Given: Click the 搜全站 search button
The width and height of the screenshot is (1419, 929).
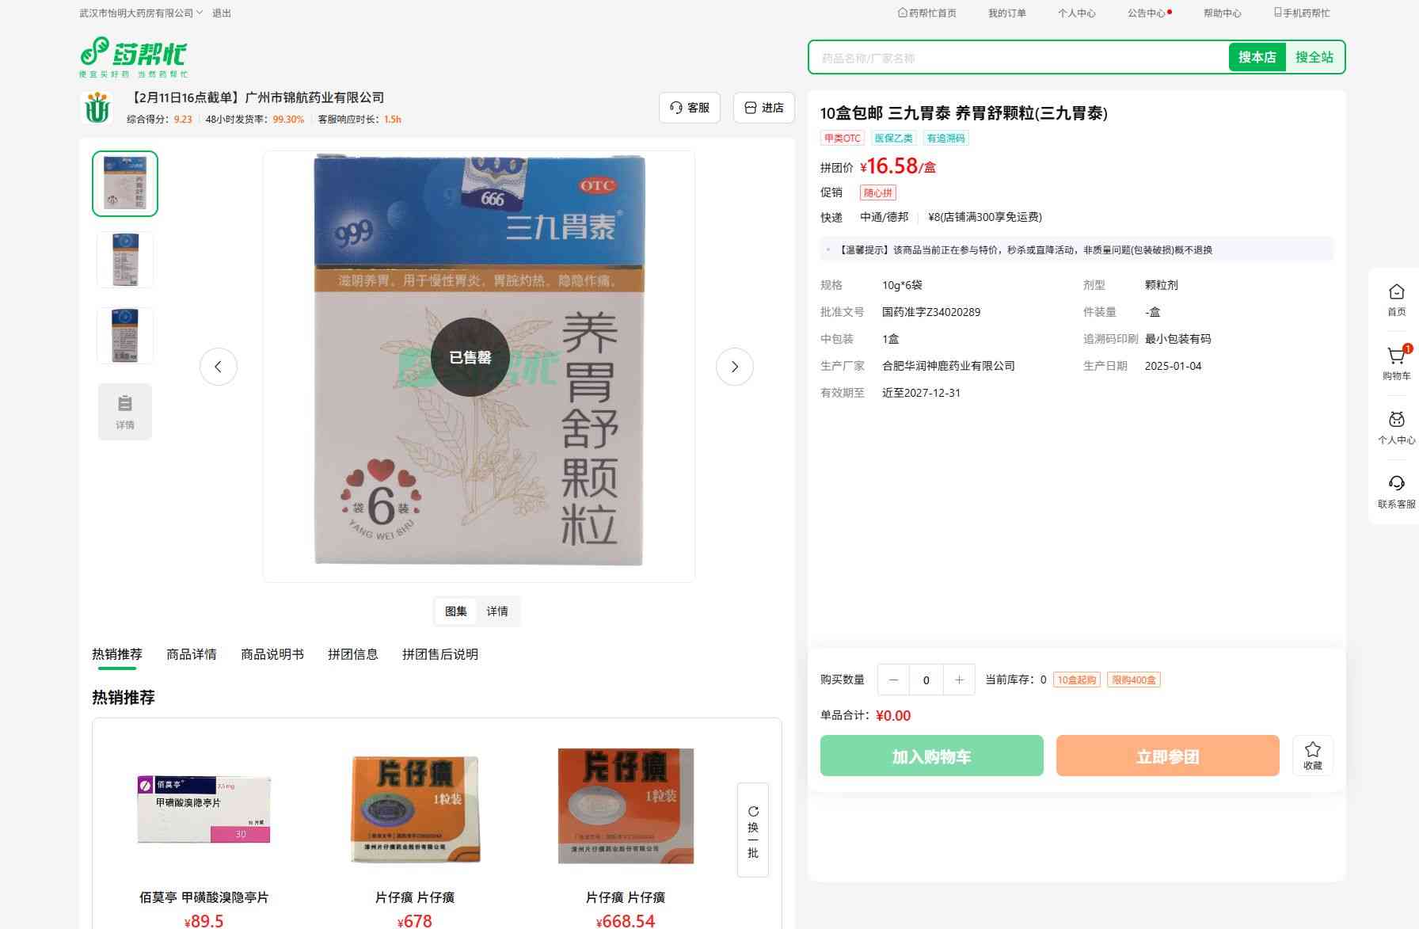Looking at the screenshot, I should 1314,57.
